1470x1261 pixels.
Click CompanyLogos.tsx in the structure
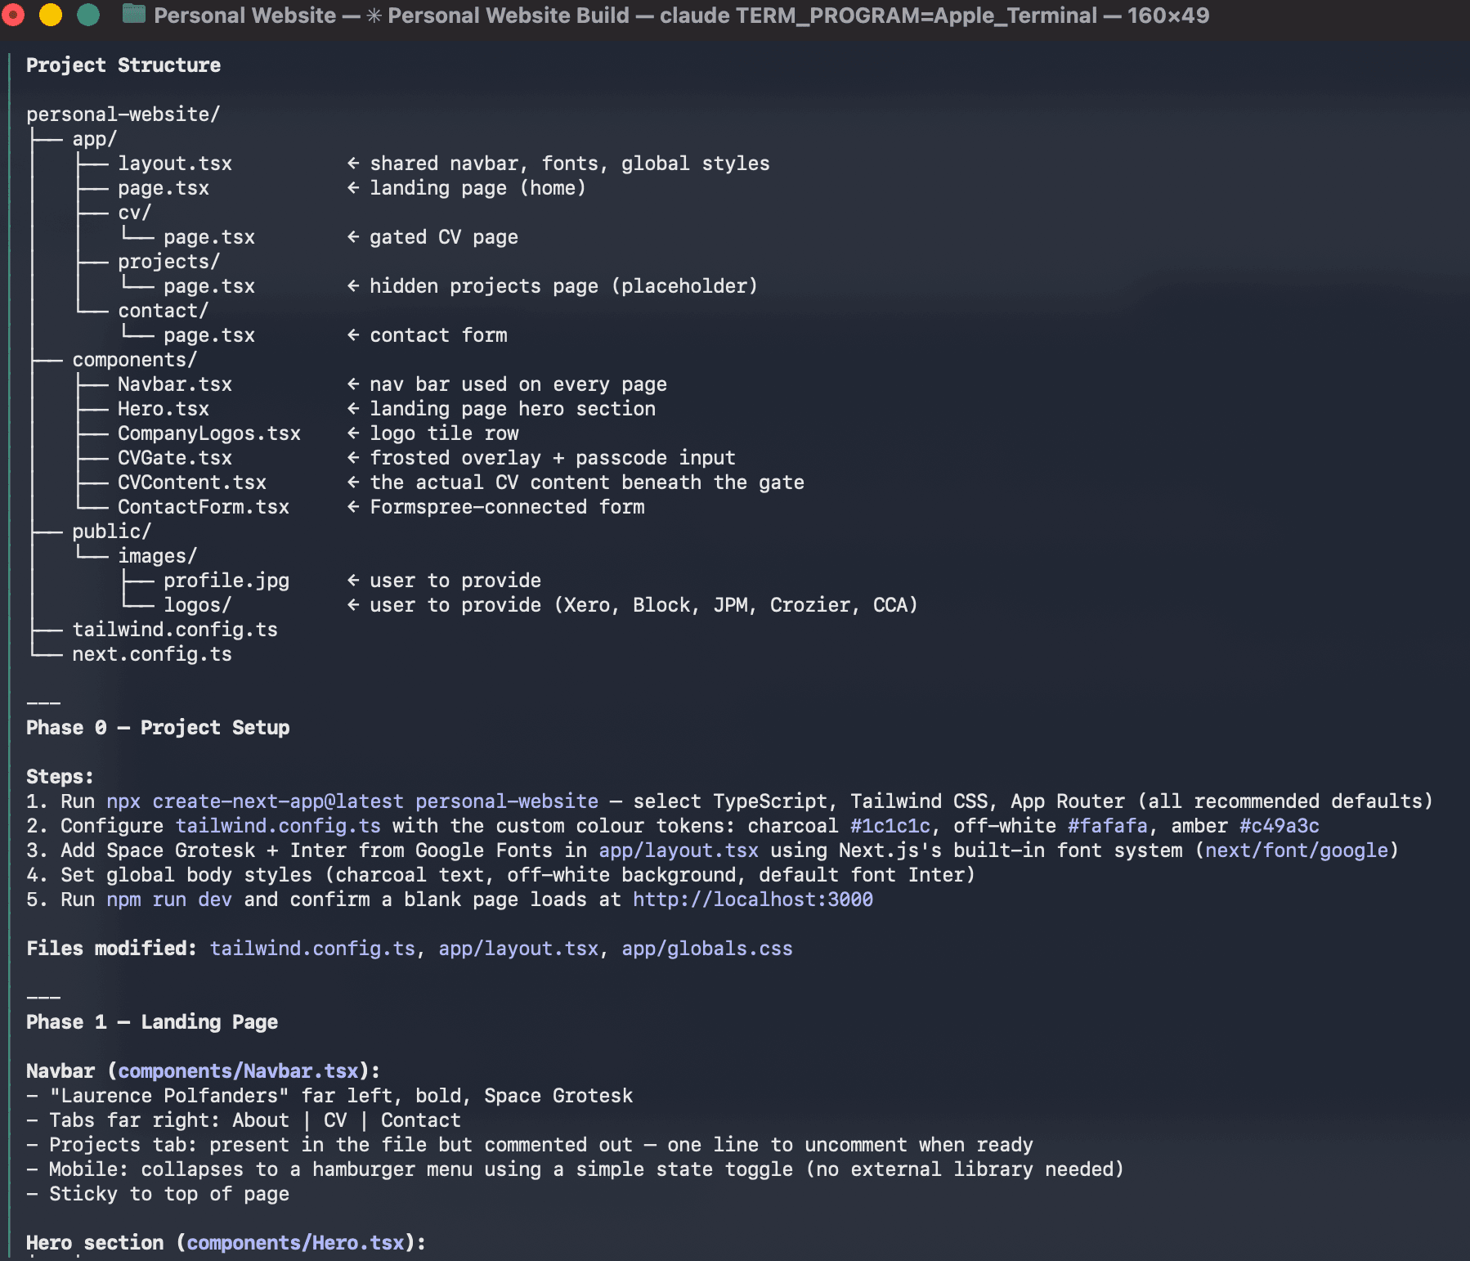pyautogui.click(x=208, y=433)
